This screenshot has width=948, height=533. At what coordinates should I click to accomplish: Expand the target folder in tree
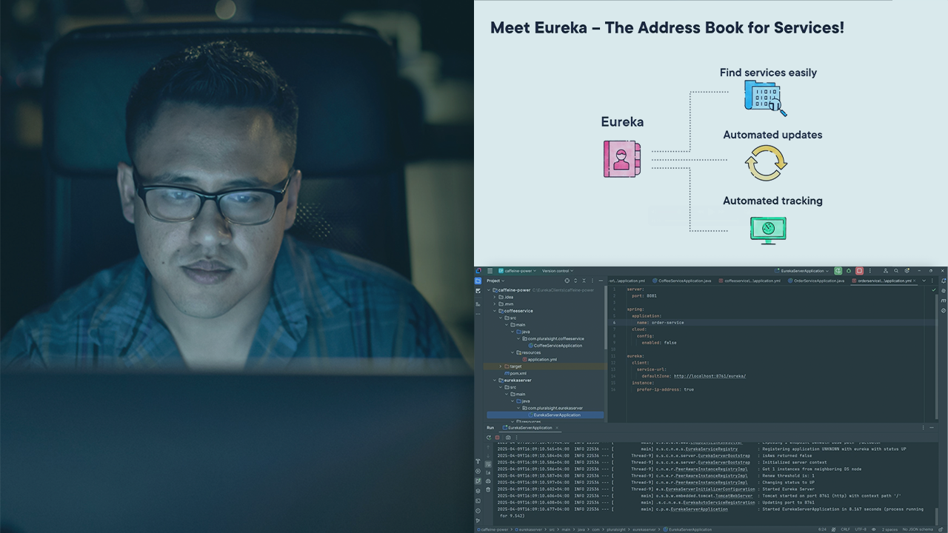(501, 366)
